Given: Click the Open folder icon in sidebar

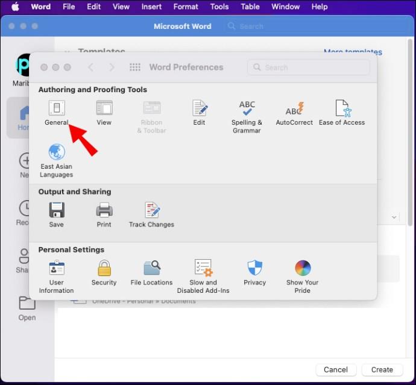Looking at the screenshot, I should pos(27,303).
